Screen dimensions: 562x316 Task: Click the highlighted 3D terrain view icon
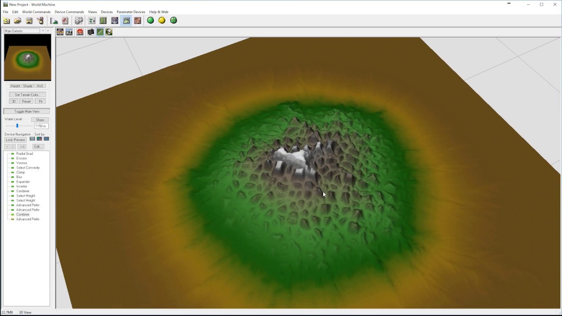126,21
